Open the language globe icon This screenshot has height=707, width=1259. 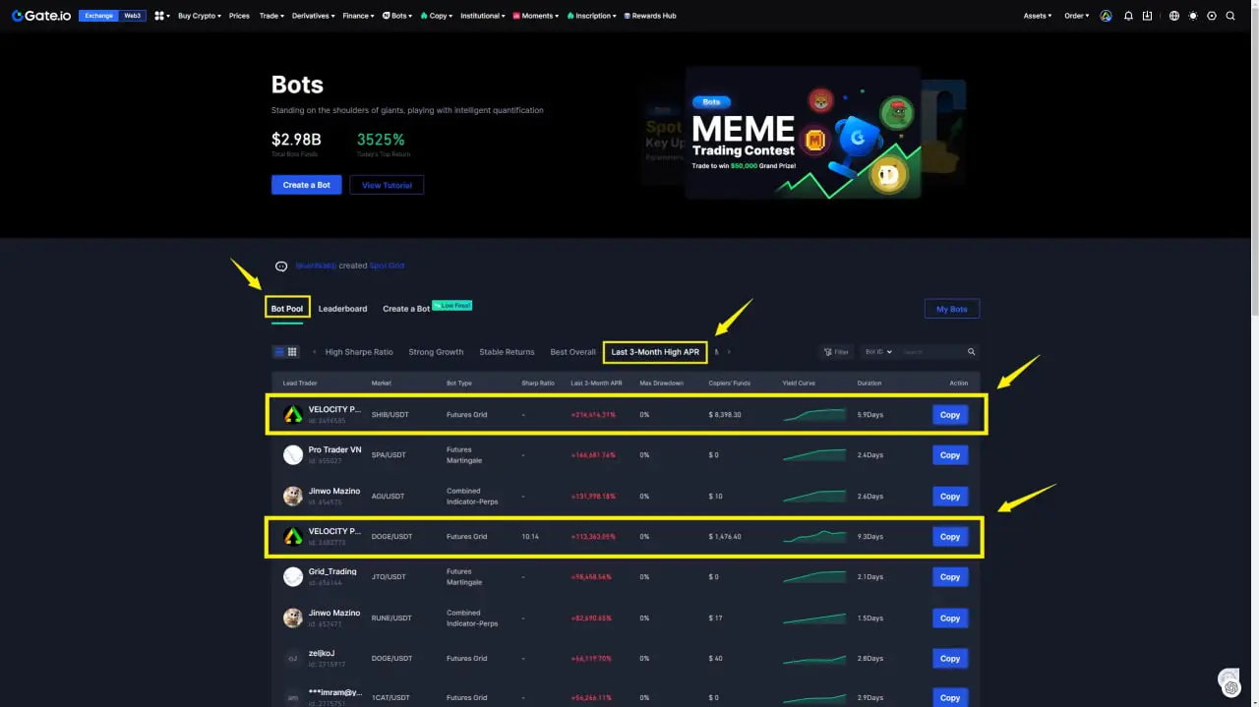[1174, 16]
